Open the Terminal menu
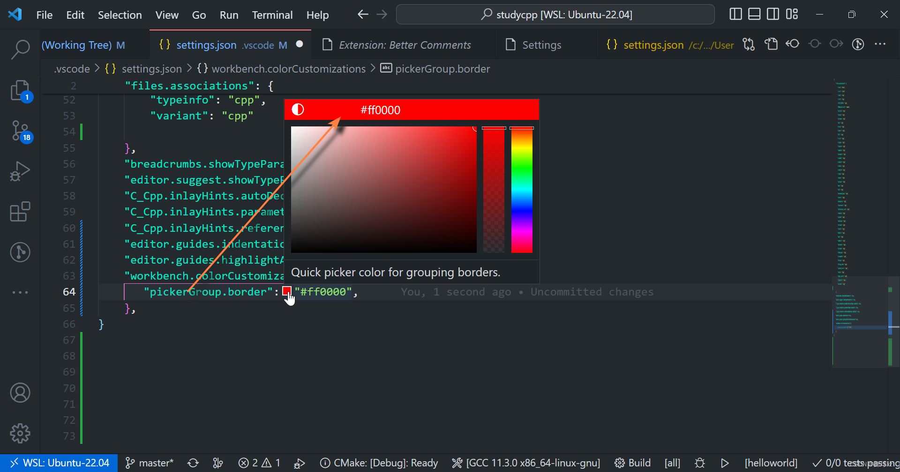 pos(272,15)
